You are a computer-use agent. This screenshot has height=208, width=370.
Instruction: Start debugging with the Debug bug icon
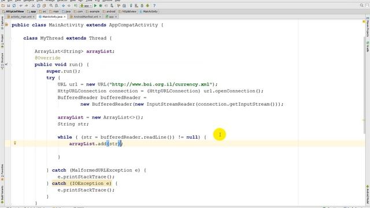click(x=101, y=6)
